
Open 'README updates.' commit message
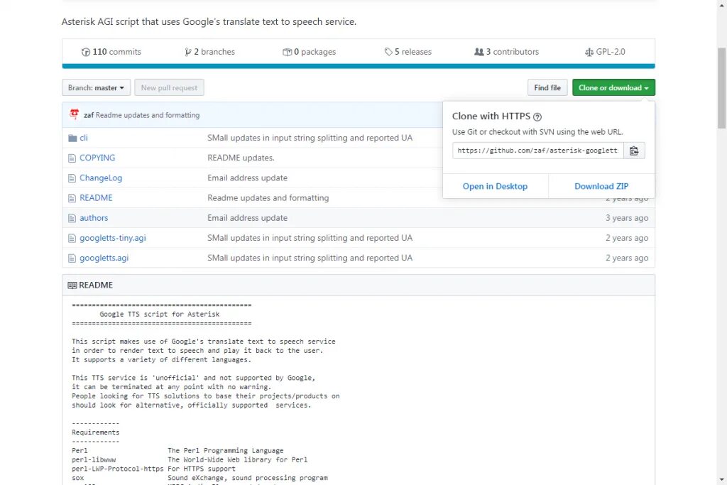[x=241, y=158]
